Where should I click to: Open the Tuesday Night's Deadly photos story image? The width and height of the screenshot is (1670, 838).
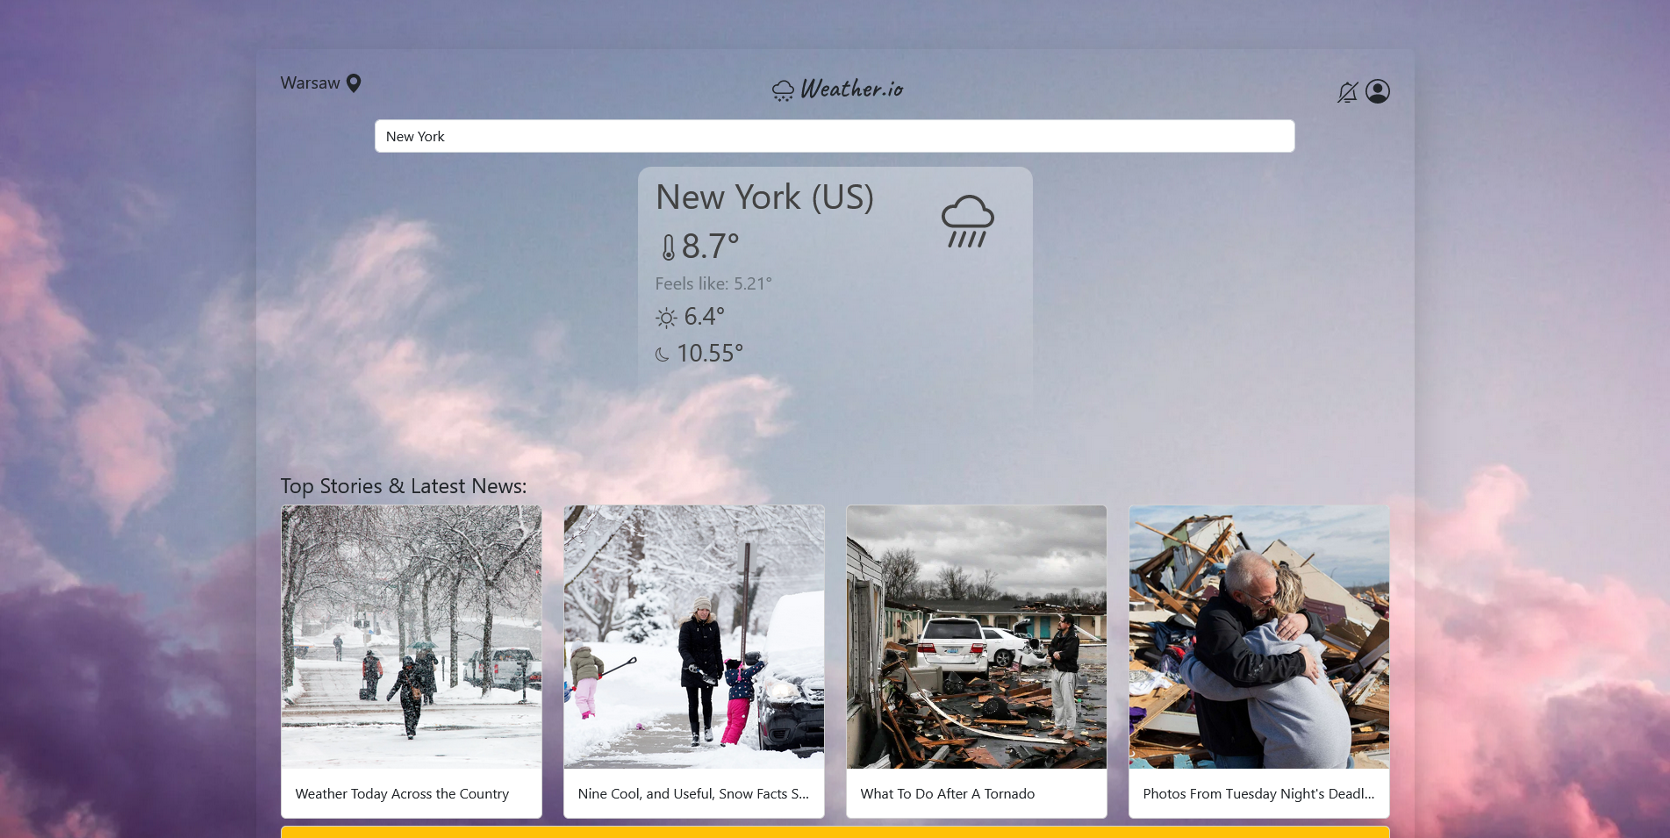(x=1259, y=637)
